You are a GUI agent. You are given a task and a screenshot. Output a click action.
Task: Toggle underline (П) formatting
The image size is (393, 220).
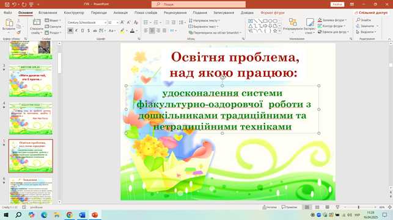tap(83, 30)
